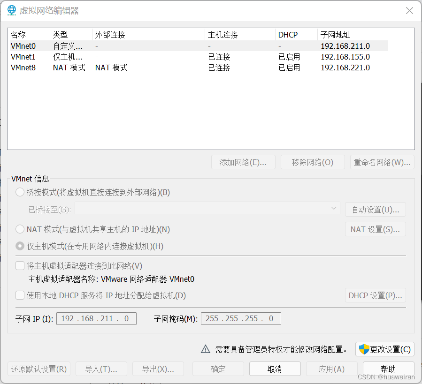Click the Virtual Network Editor globe icon
422x384 pixels.
[12, 10]
